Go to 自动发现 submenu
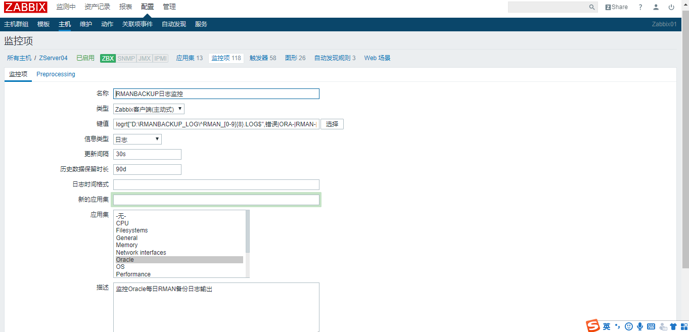The image size is (689, 332). [174, 24]
